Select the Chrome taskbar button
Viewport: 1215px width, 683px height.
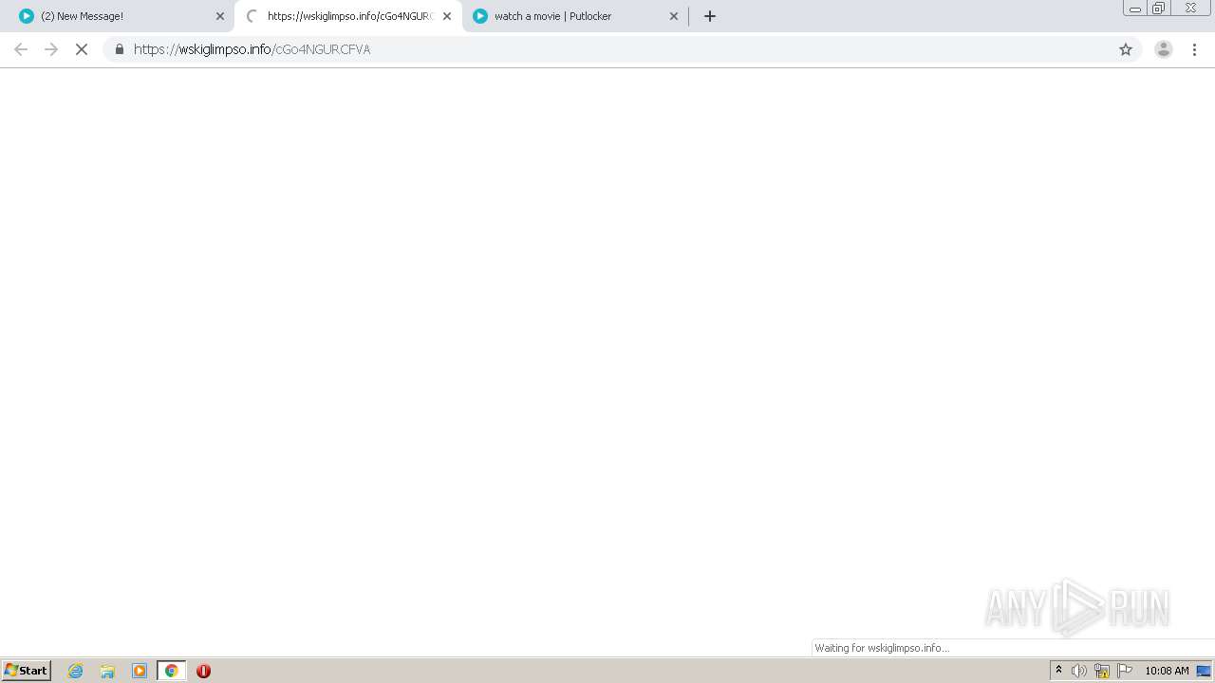point(171,671)
